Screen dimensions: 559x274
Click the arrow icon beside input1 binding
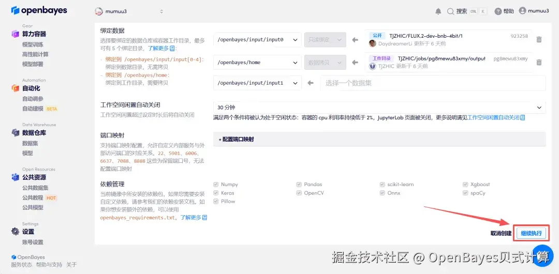click(x=311, y=83)
